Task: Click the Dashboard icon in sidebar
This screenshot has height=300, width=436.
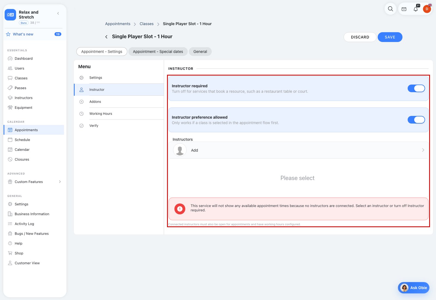Action: pyautogui.click(x=10, y=58)
